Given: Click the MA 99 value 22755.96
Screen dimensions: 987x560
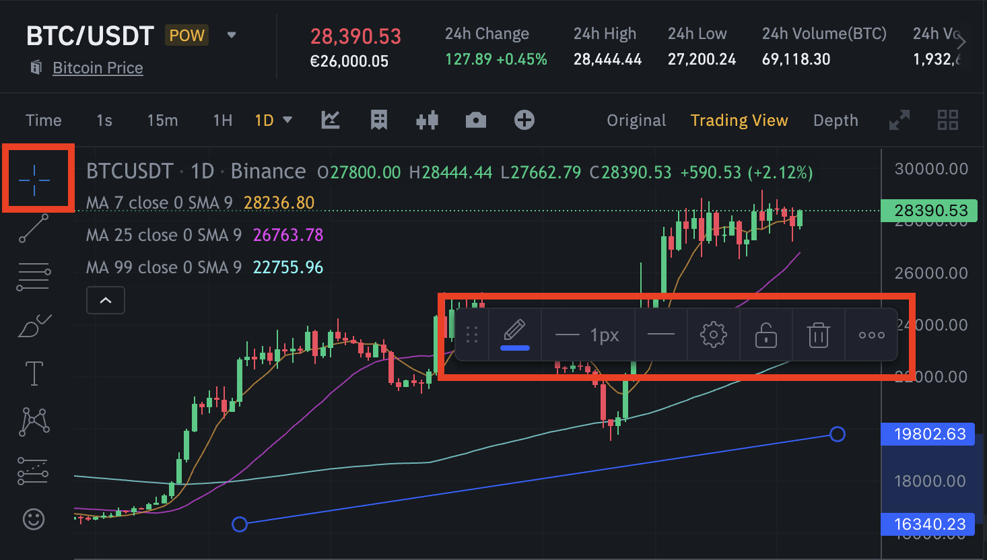Looking at the screenshot, I should (288, 267).
